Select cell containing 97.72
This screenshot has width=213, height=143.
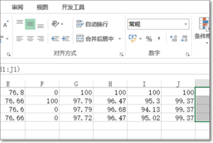click(76, 118)
